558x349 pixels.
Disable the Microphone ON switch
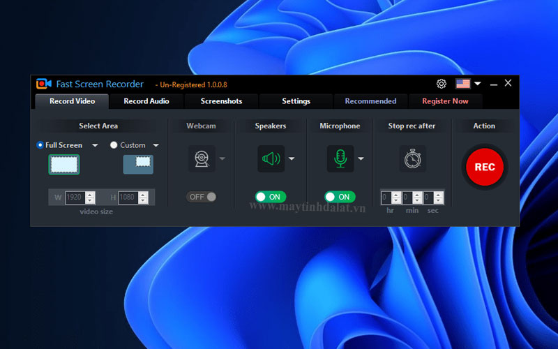click(x=340, y=197)
